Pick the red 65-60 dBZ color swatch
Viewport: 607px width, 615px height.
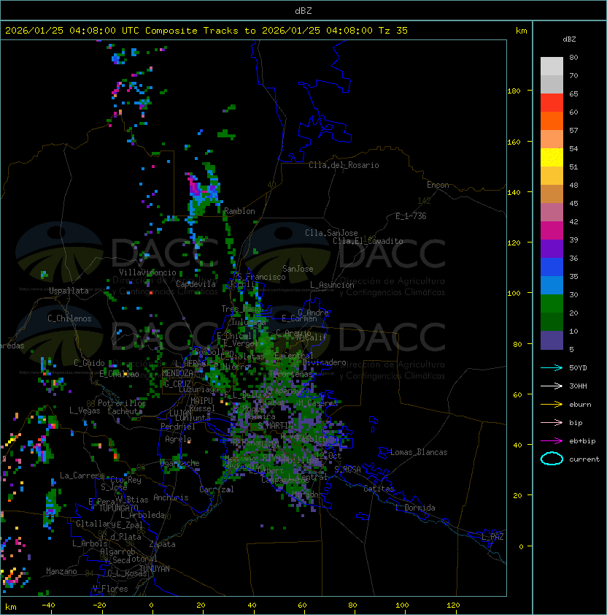point(552,103)
